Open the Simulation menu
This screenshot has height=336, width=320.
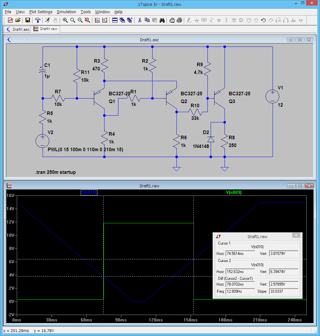click(66, 12)
